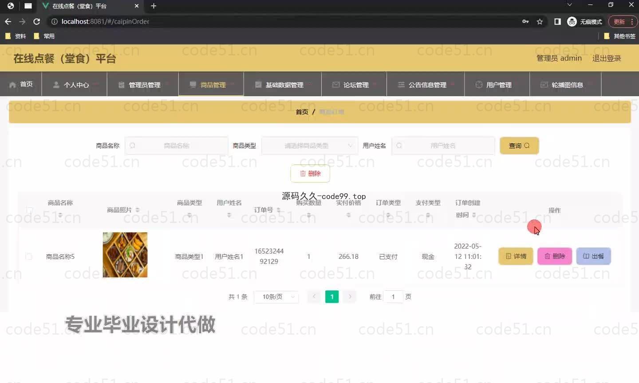
Task: Click the 266.18 price cell
Action: coord(348,256)
